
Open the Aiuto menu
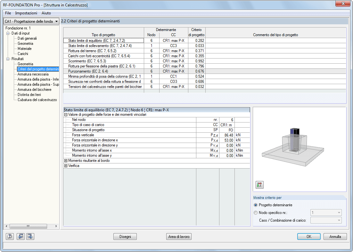point(46,13)
